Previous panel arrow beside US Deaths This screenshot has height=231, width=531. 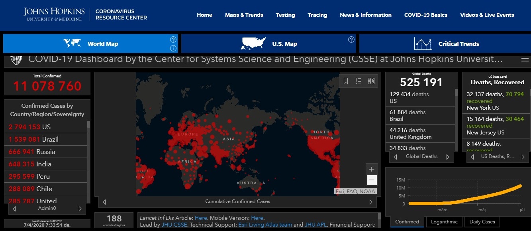click(x=472, y=157)
